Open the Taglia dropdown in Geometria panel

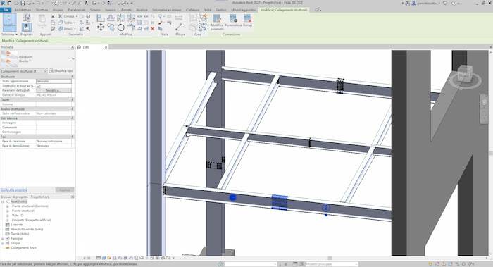point(74,23)
